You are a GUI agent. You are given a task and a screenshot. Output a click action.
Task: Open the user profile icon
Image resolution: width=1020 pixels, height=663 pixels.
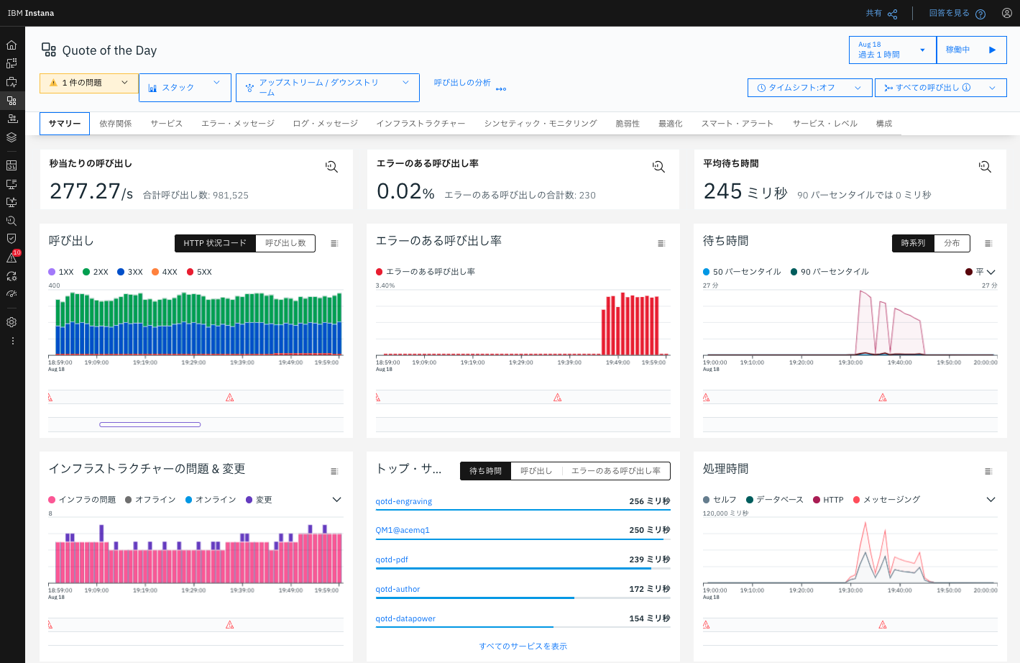coord(1006,13)
